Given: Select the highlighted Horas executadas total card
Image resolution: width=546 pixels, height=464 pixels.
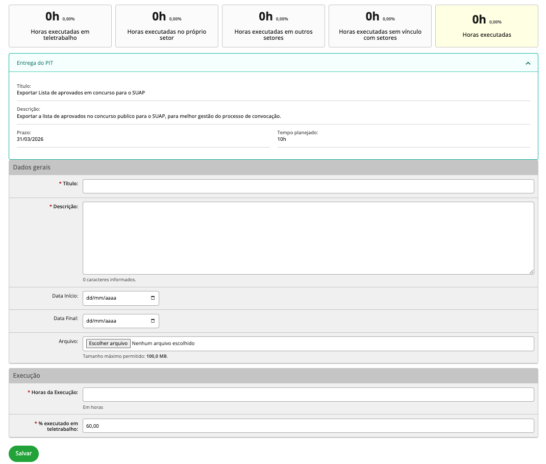Looking at the screenshot, I should (486, 26).
